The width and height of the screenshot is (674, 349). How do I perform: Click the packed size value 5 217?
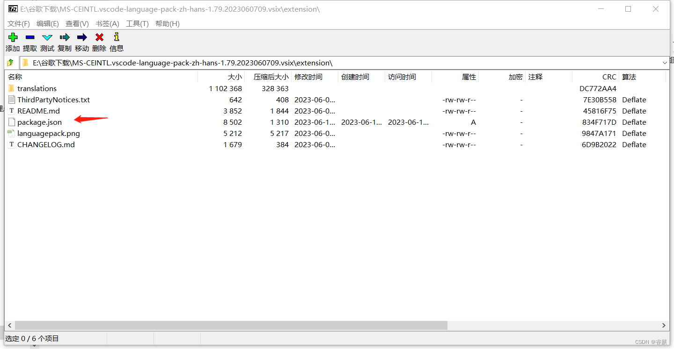point(279,133)
